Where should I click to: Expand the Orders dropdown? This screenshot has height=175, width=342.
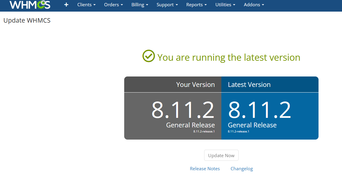click(114, 4)
